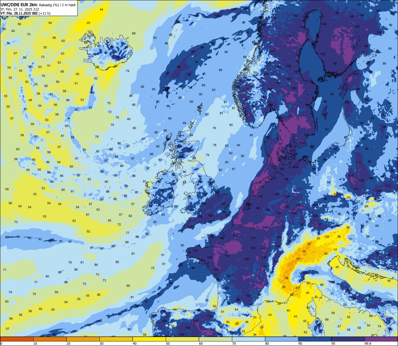
Task: Select the dark navy 95–99.9 legend segment
Action: tap(348, 339)
